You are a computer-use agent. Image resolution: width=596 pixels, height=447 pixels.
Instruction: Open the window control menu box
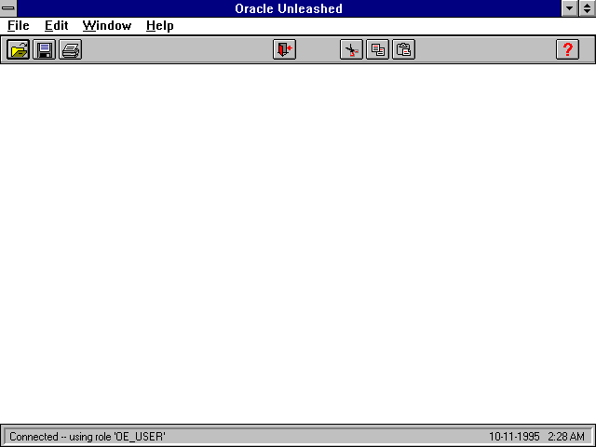(8, 8)
